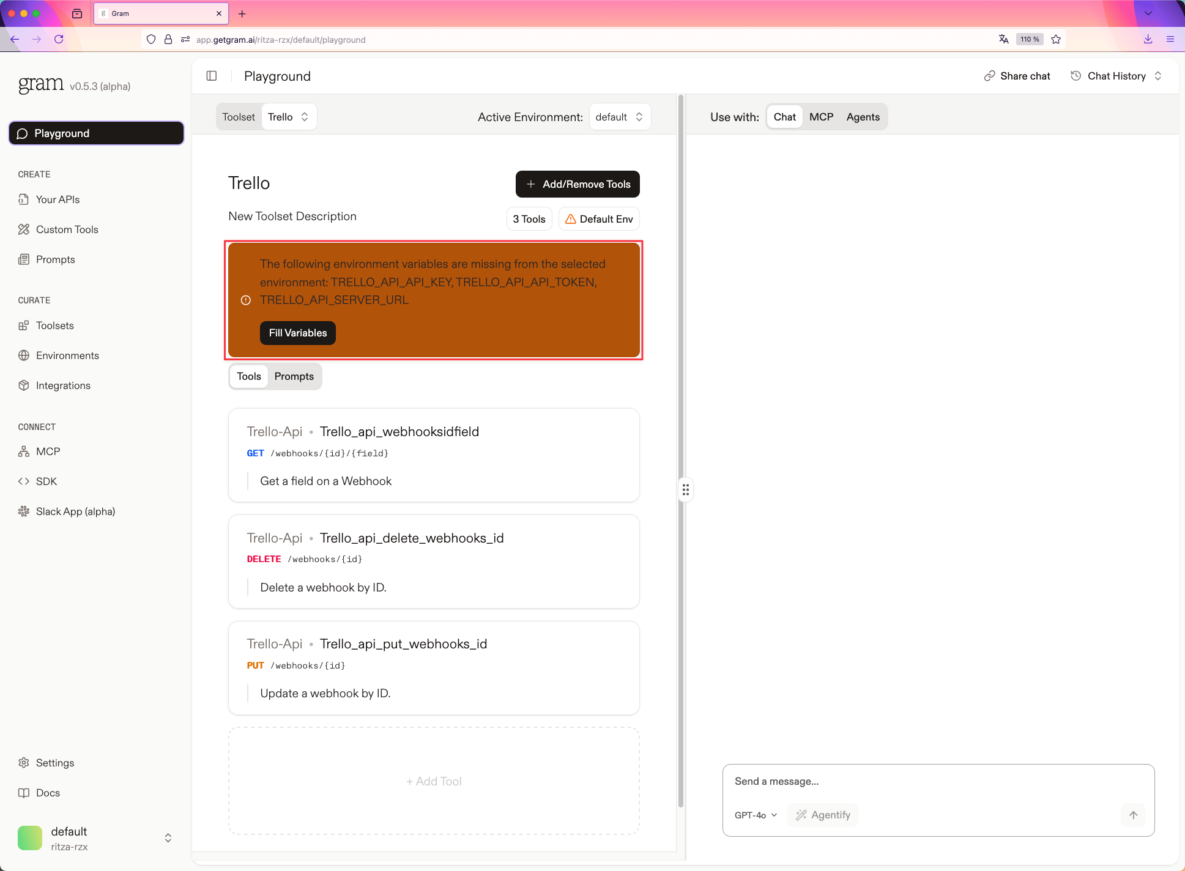Image resolution: width=1185 pixels, height=871 pixels.
Task: Expand the Chat History dropdown
Action: tap(1116, 76)
